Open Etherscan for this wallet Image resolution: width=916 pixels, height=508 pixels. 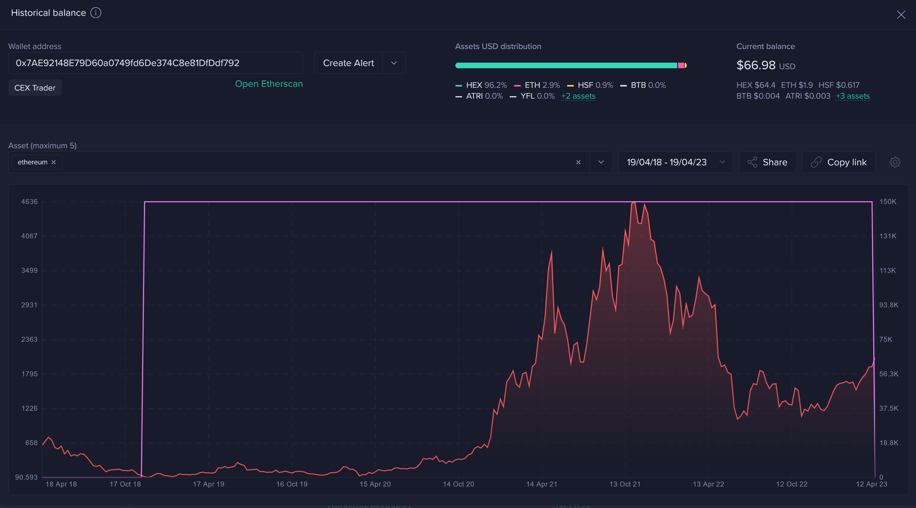point(269,84)
